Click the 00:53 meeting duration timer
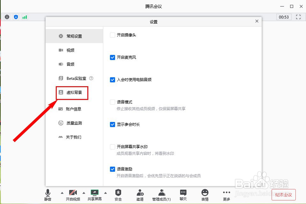The image size is (306, 204). pyautogui.click(x=284, y=17)
